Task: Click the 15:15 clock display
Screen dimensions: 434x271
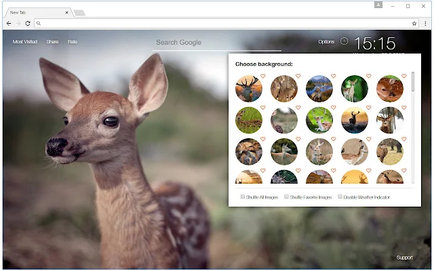Action: pyautogui.click(x=375, y=43)
